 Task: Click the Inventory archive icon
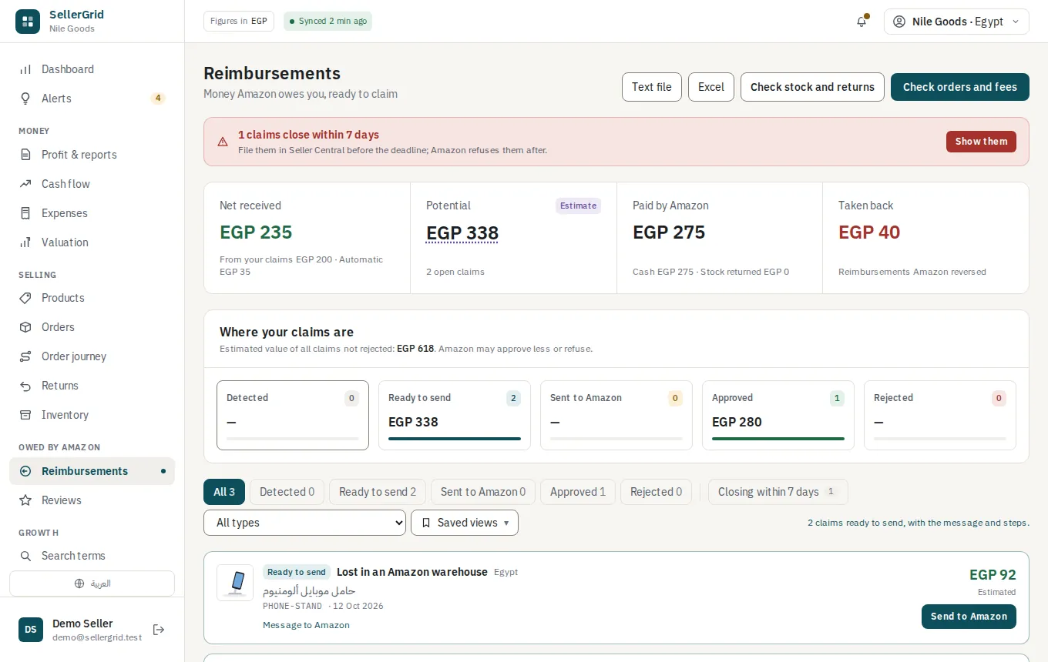coord(25,415)
